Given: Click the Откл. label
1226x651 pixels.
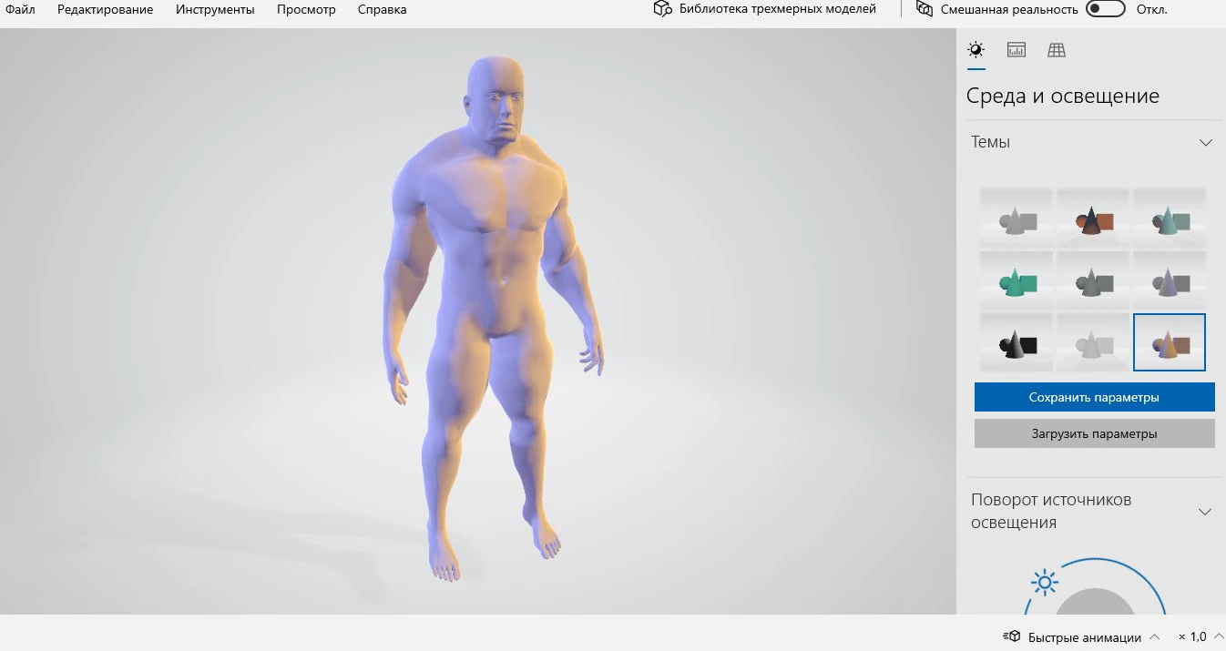Looking at the screenshot, I should tap(1151, 9).
